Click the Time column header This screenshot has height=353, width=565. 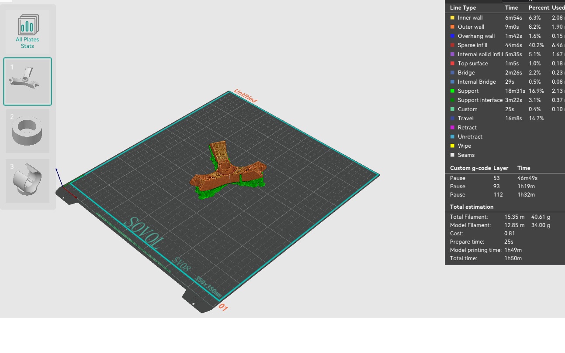click(512, 8)
